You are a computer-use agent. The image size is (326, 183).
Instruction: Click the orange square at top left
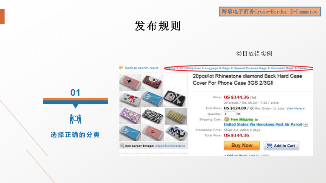(x=2, y=16)
